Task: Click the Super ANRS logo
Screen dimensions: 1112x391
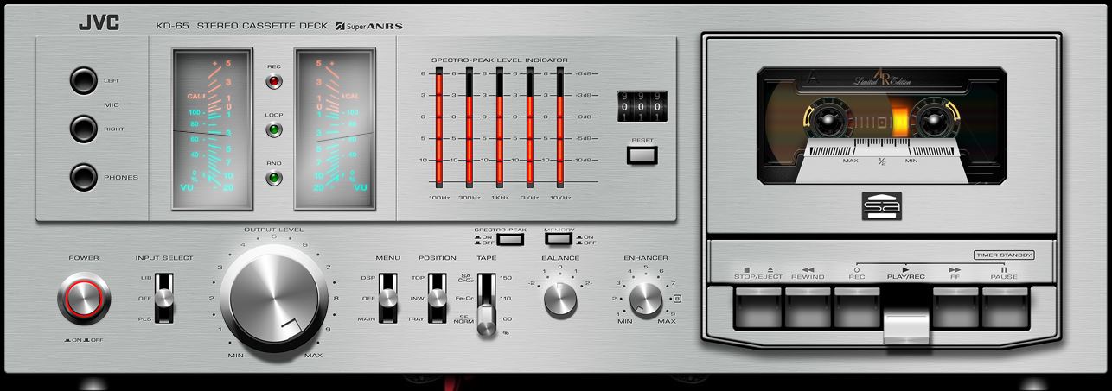Action: (x=369, y=26)
